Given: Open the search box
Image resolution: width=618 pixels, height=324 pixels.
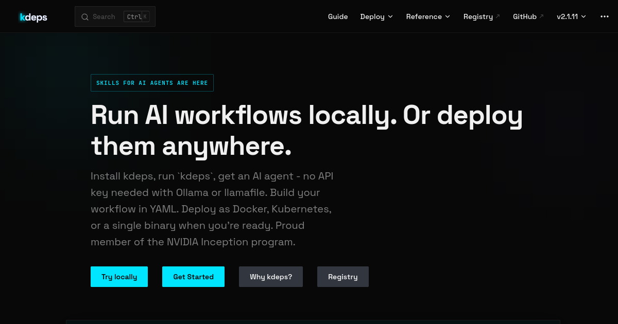Looking at the screenshot, I should pyautogui.click(x=115, y=16).
